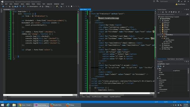Switch to the Chrome jQuery taskbar window
Screen dimensions: 190x107
26,105
